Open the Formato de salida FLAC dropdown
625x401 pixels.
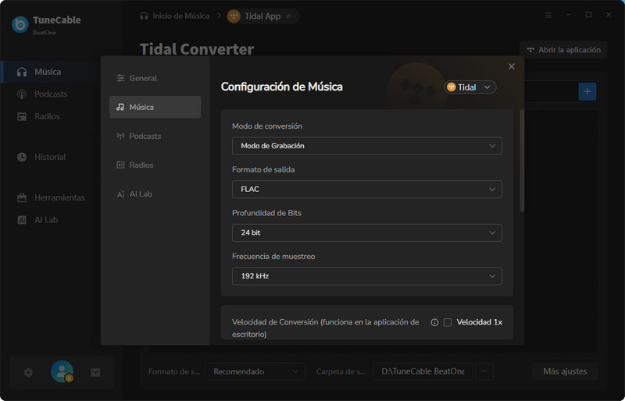click(x=366, y=189)
